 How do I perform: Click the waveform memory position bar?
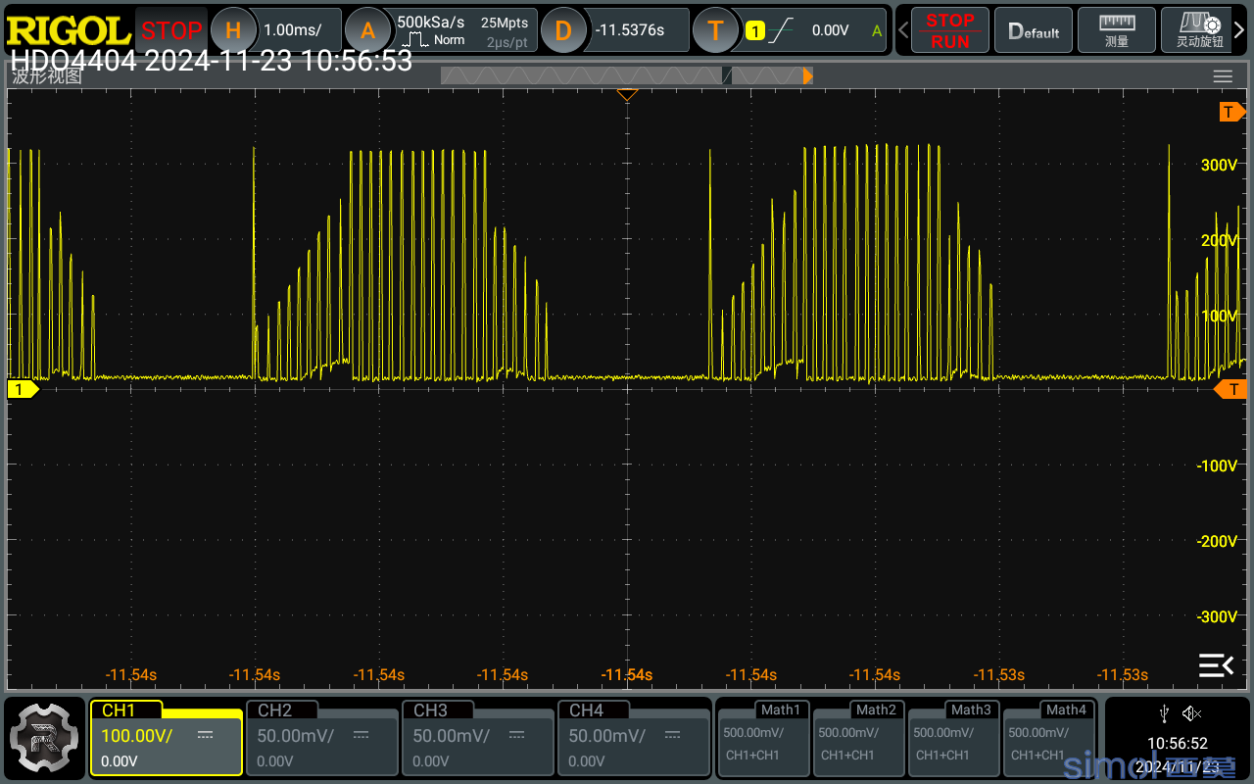[627, 75]
